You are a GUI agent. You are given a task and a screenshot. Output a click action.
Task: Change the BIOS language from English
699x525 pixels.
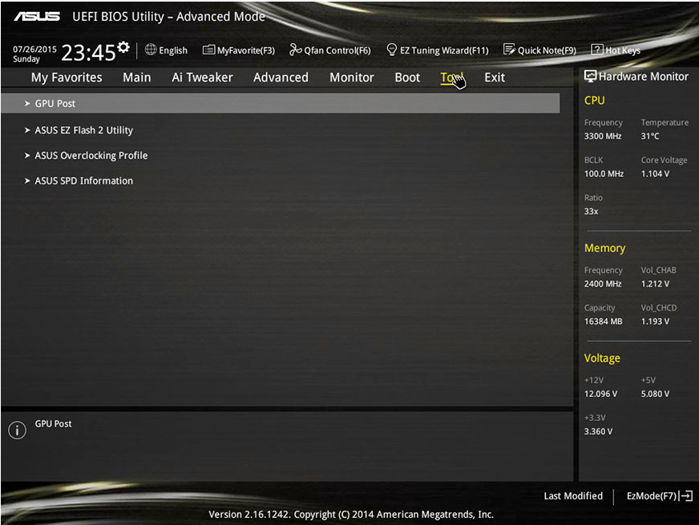click(x=166, y=50)
